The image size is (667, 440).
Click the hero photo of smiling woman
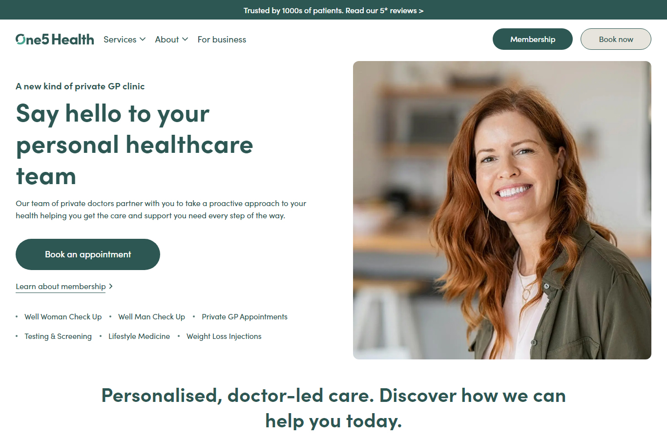502,210
